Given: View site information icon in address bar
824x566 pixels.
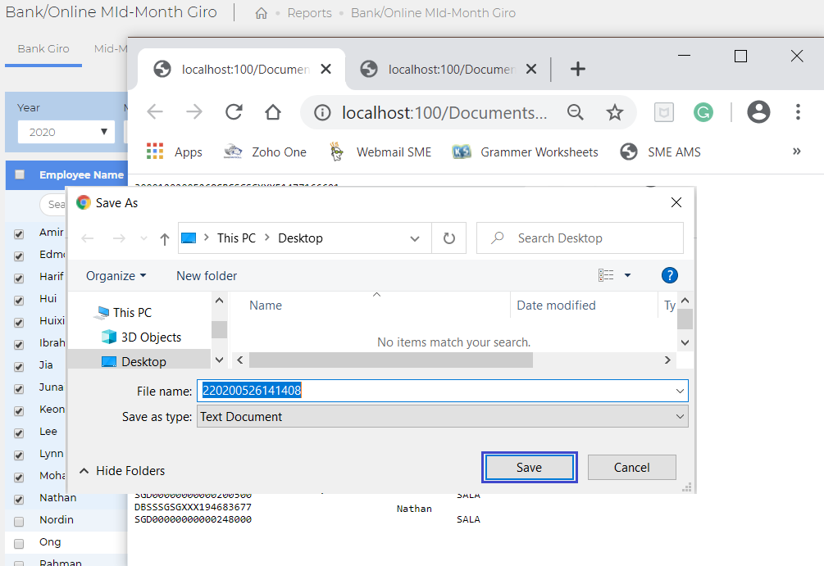Looking at the screenshot, I should pos(322,112).
